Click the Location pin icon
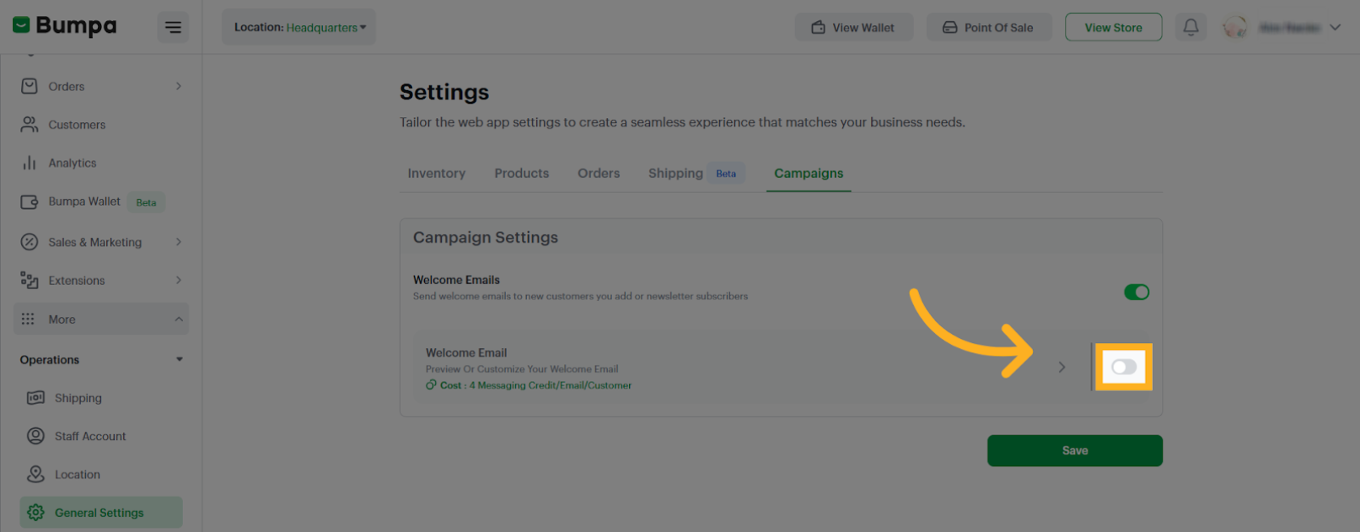This screenshot has width=1360, height=532. (x=35, y=474)
